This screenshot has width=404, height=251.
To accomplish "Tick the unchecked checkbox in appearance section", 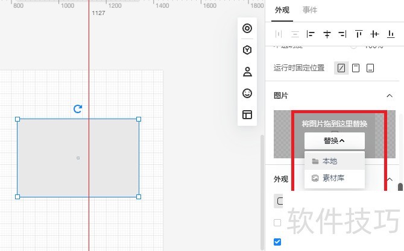I will [x=277, y=223].
